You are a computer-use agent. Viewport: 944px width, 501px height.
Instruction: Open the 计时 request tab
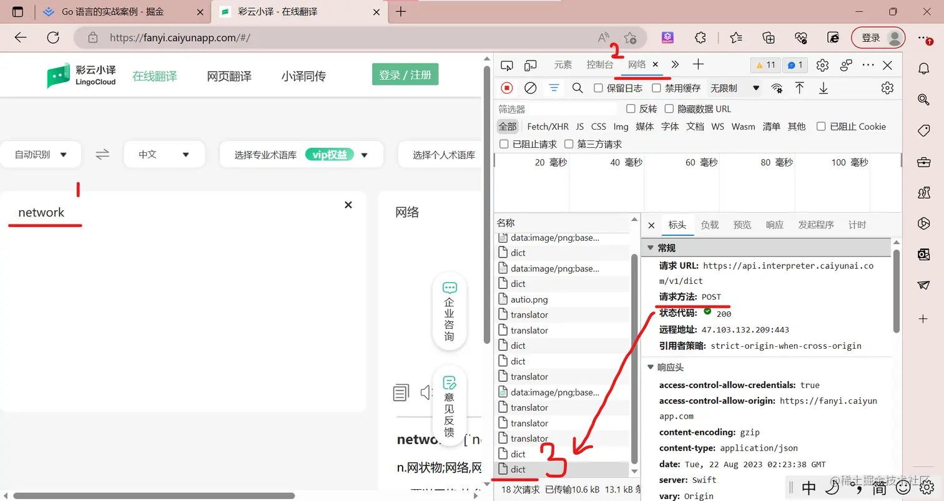857,225
